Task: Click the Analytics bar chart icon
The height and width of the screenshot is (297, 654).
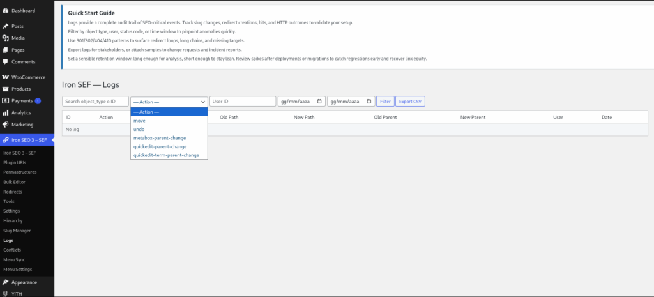Action: tap(6, 112)
